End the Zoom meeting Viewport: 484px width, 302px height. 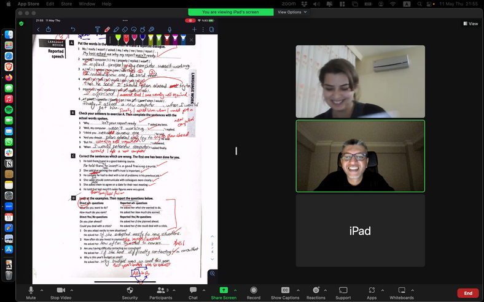[468, 293]
